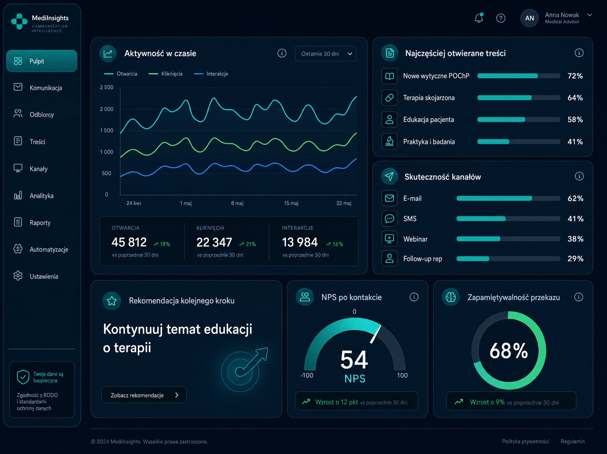
Task: Go to the Pulpit dashboard tab
Action: [x=42, y=61]
